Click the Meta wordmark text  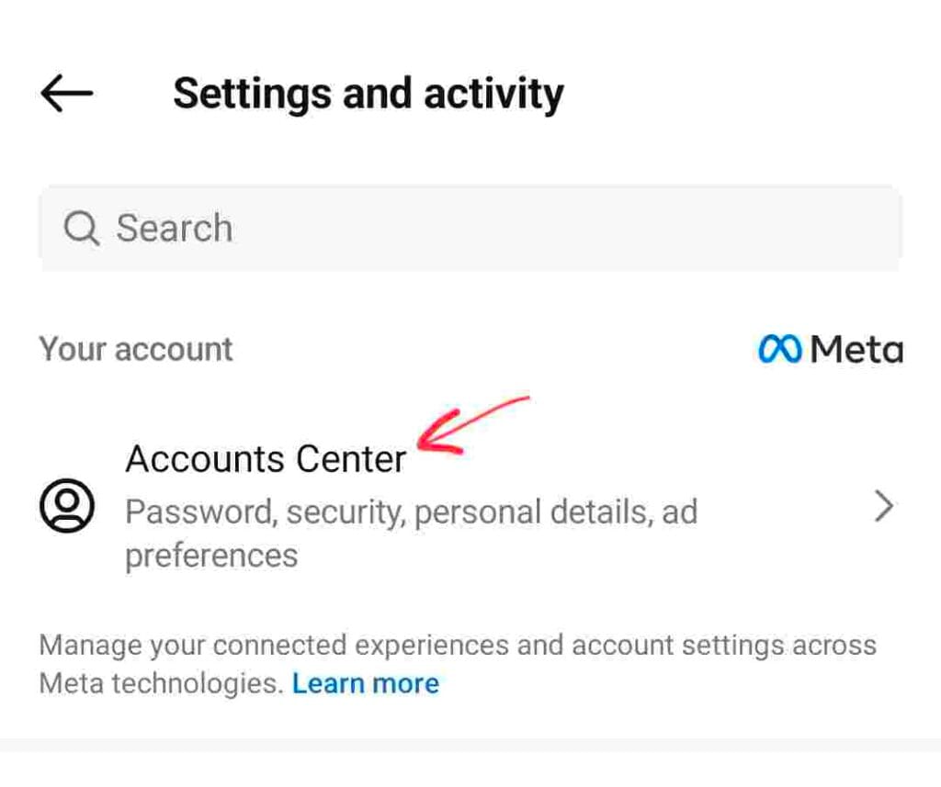click(x=856, y=349)
